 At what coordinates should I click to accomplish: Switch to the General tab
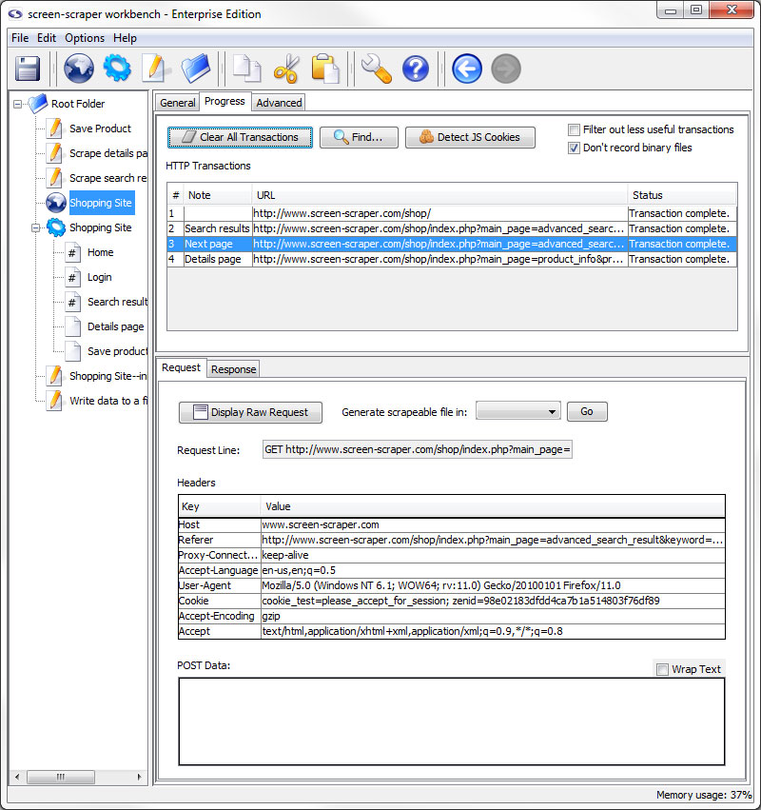click(x=177, y=103)
